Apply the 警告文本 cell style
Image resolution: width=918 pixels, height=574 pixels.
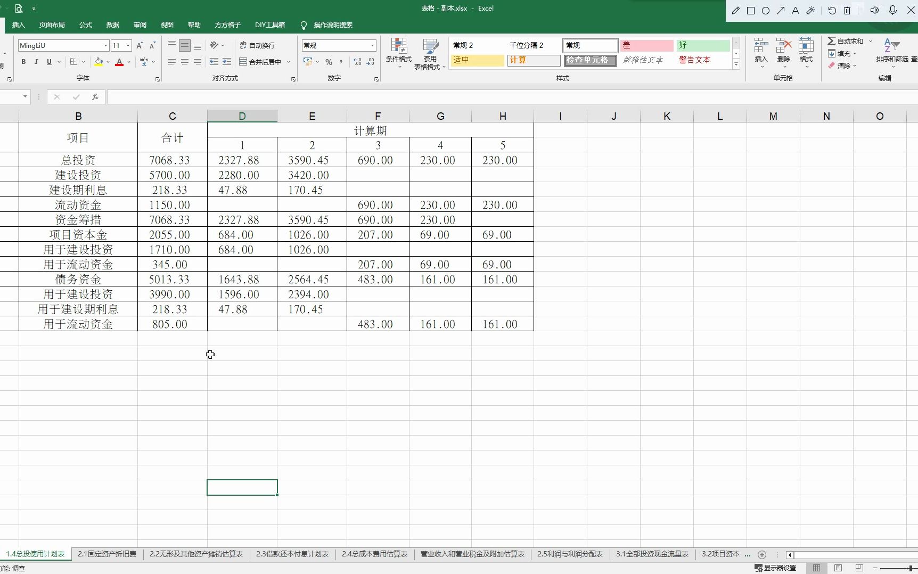pyautogui.click(x=703, y=60)
